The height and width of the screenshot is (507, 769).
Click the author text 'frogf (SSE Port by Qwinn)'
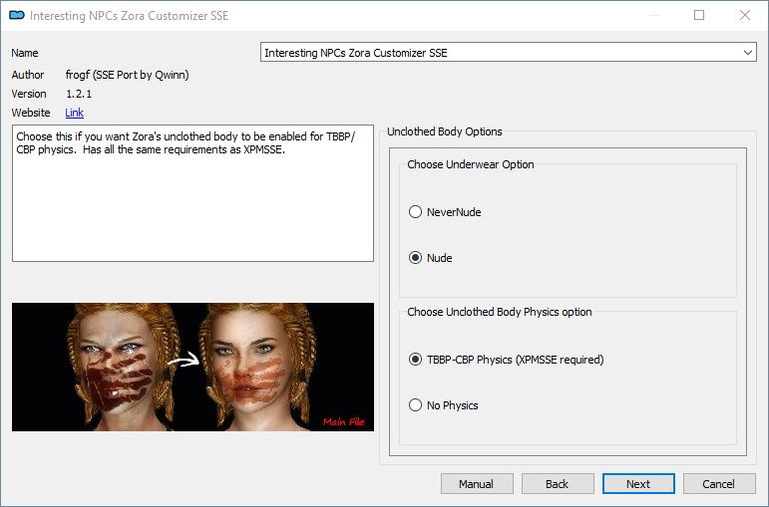(x=127, y=75)
